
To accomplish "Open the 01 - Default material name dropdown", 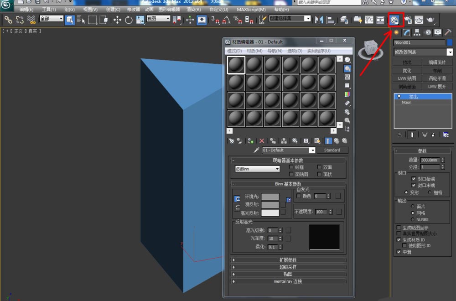I will tap(312, 150).
